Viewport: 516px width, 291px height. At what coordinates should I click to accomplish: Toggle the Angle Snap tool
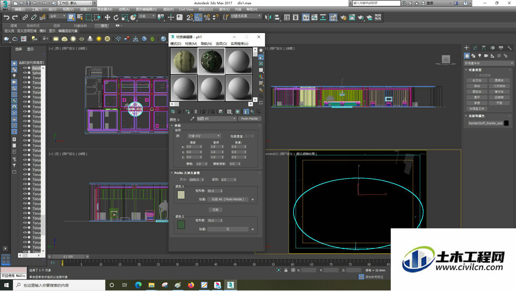click(198, 17)
